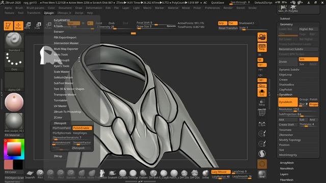Toggle the Suv option beside Divide
Screen dimensions: 326x183
302,65
